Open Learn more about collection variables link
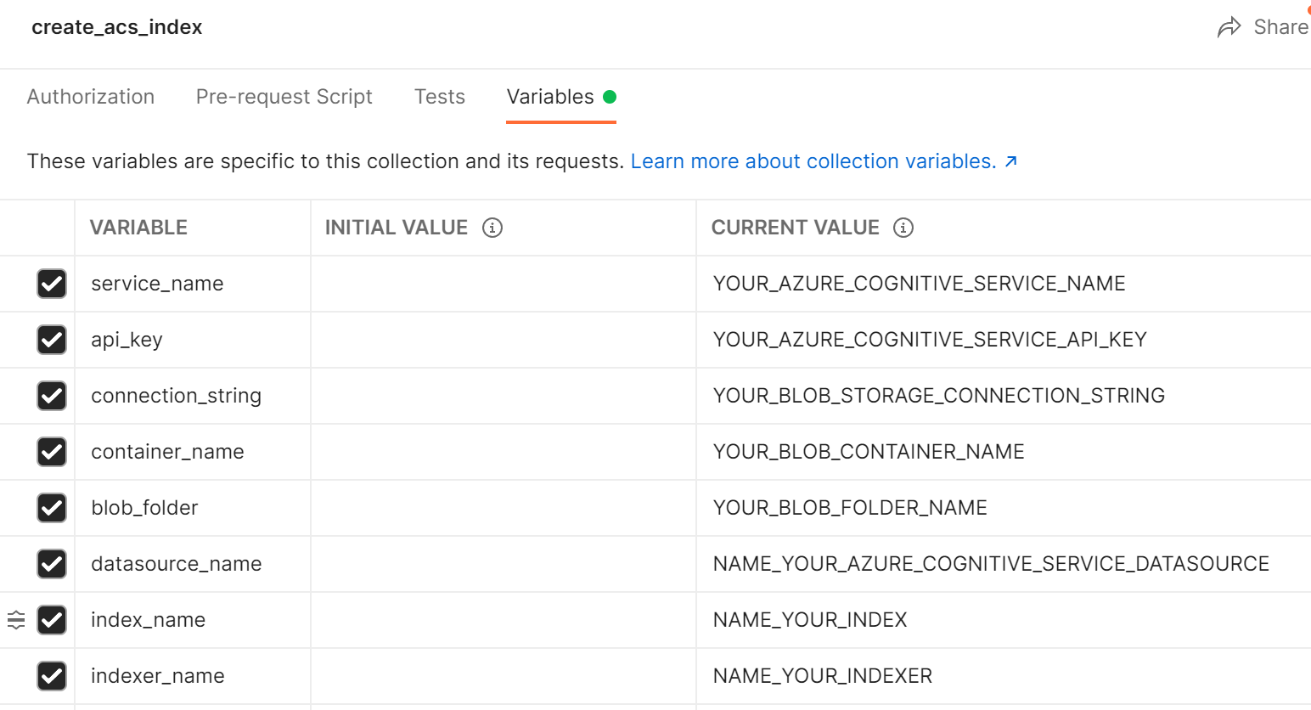Image resolution: width=1311 pixels, height=710 pixels. (824, 161)
